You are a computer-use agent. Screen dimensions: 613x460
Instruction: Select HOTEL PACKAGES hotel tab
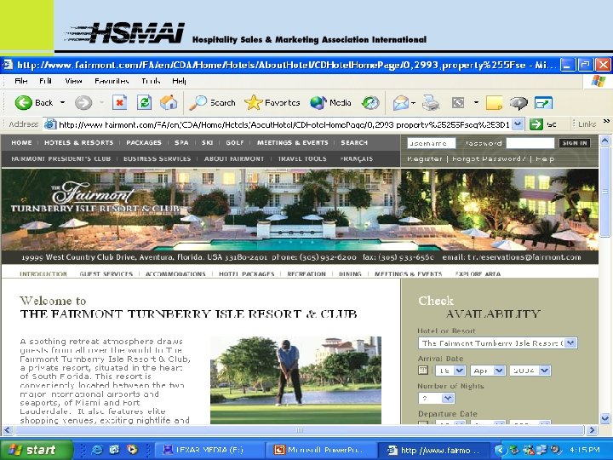(x=246, y=273)
